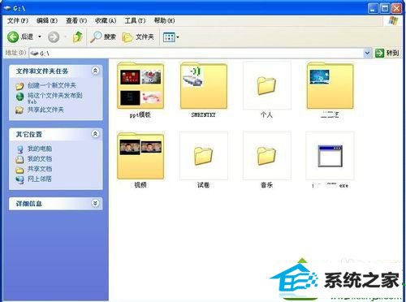The height and width of the screenshot is (302, 406).
Task: Close the G:\ window
Action: pos(397,8)
